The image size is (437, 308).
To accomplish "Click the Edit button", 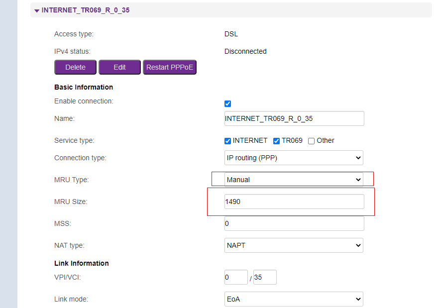I will pyautogui.click(x=119, y=67).
